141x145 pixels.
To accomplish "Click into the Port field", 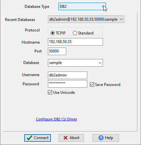I will coord(57,51).
